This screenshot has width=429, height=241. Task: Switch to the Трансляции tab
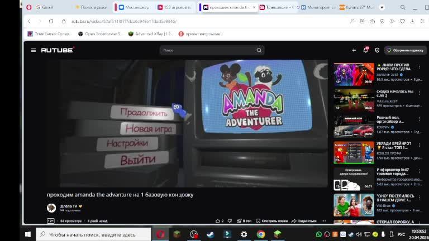[277, 7]
